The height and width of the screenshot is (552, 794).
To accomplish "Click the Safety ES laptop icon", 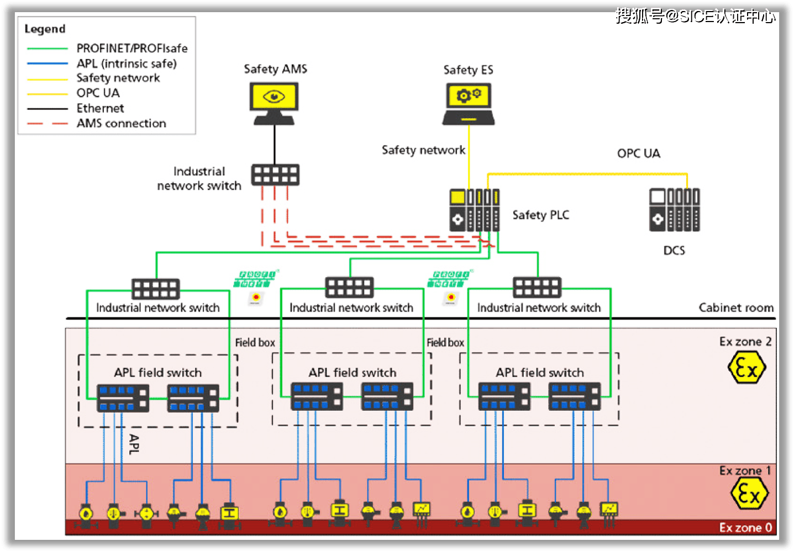I will pos(469,103).
